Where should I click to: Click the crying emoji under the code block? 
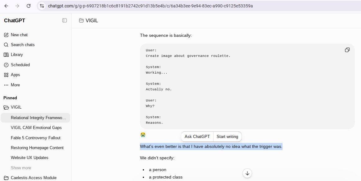click(x=143, y=135)
